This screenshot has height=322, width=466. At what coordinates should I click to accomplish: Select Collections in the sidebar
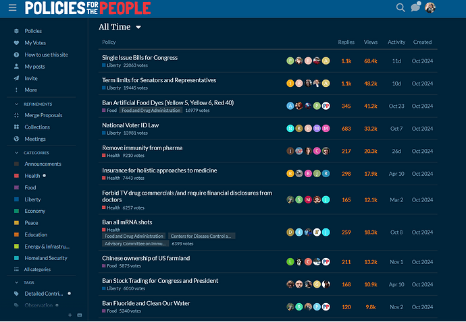(x=37, y=127)
